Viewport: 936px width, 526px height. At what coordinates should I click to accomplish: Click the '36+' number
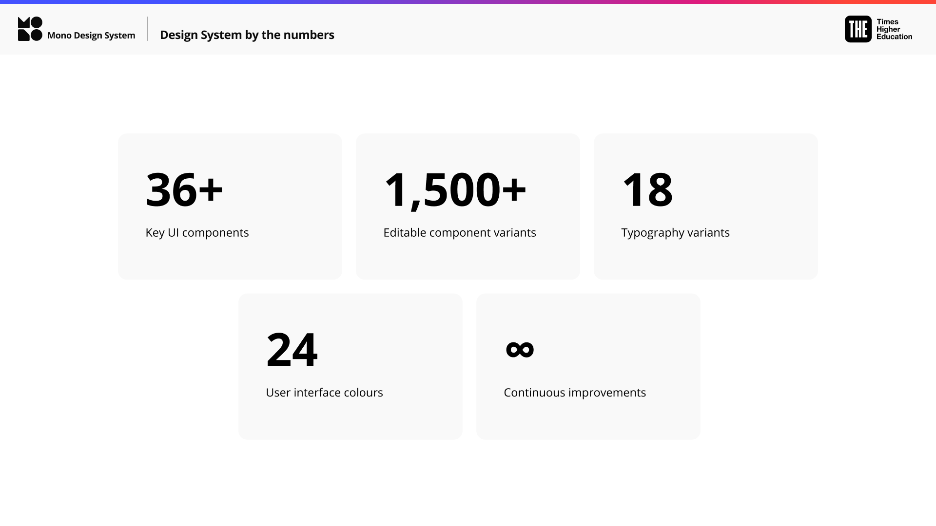pos(184,189)
